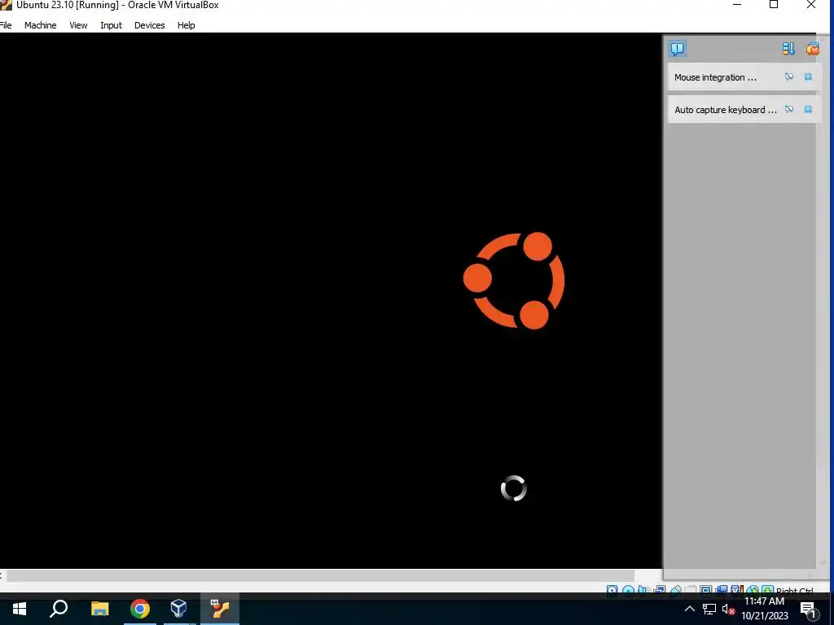Click the network tray icon
The image size is (834, 625).
(x=709, y=609)
